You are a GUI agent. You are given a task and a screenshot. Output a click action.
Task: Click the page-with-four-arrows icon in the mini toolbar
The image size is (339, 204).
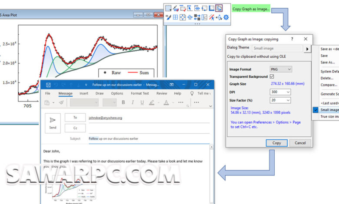(x=183, y=17)
